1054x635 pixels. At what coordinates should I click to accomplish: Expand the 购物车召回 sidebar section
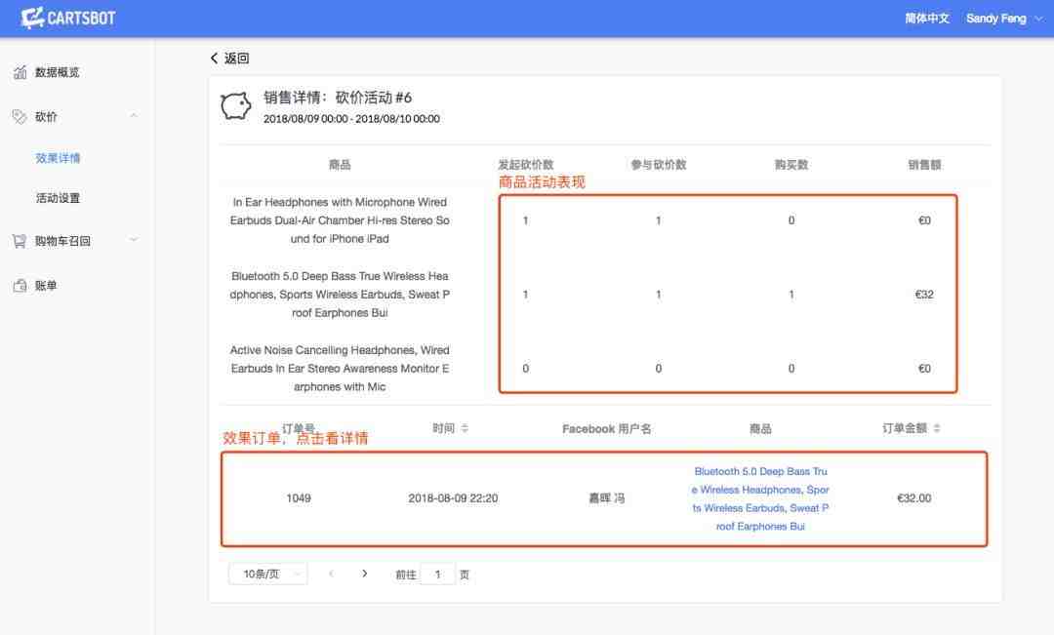click(x=134, y=240)
